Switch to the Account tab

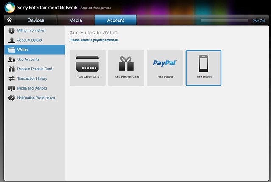115,20
